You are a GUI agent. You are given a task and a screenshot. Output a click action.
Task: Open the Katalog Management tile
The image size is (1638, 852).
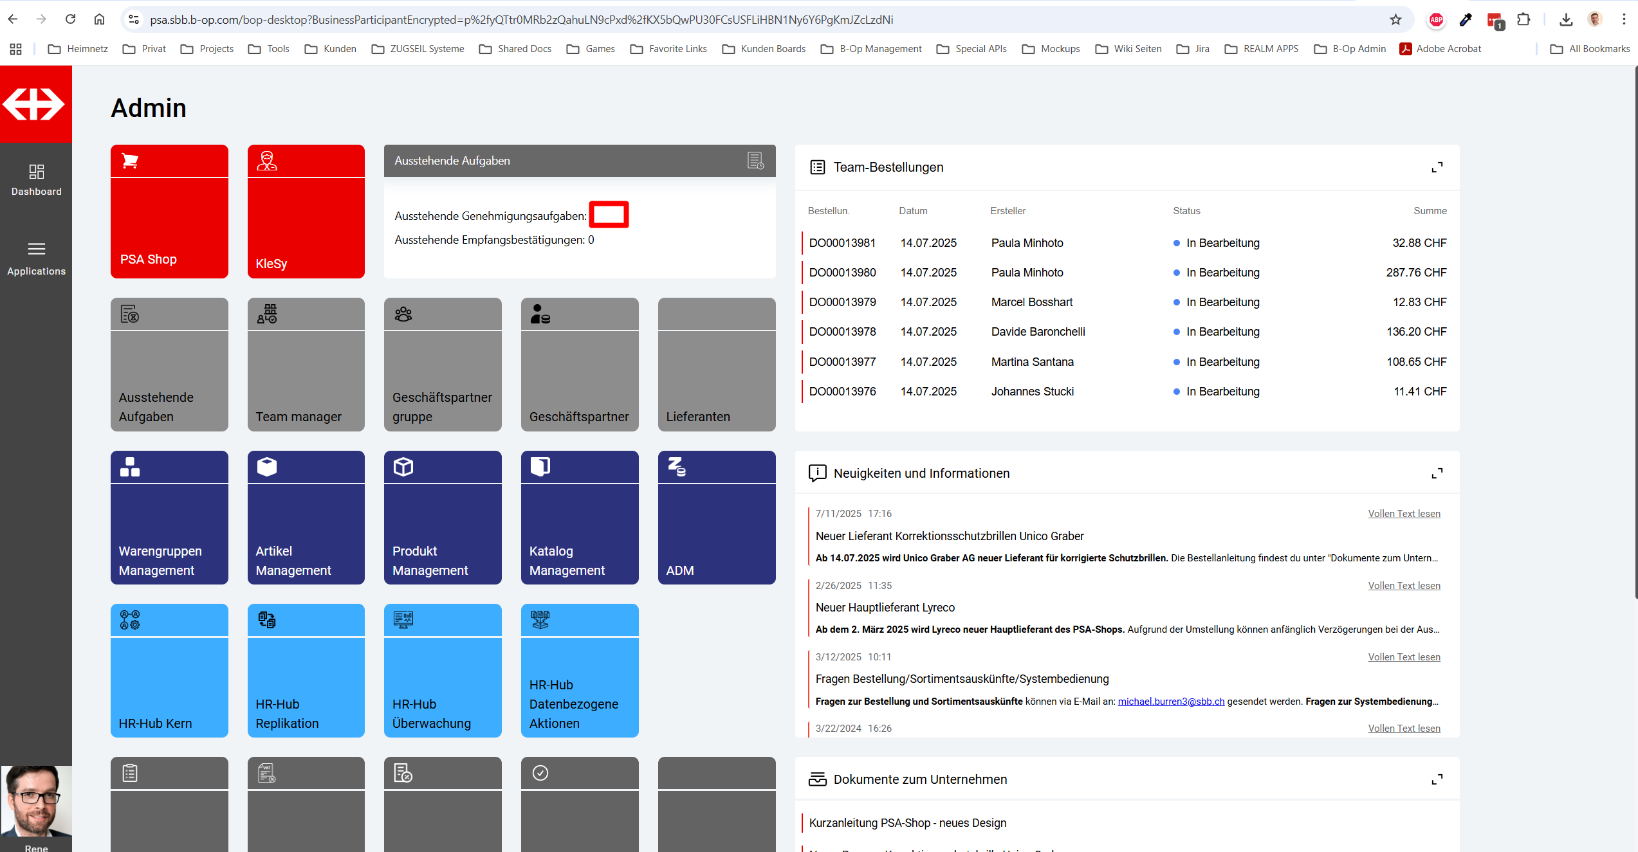click(579, 518)
